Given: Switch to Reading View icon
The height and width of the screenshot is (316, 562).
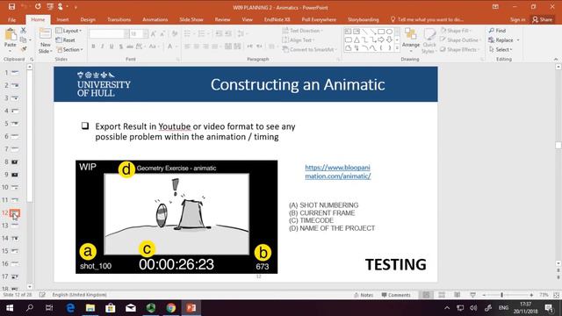Looking at the screenshot, I should click(x=457, y=295).
